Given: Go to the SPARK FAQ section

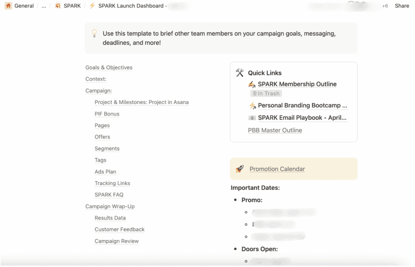Looking at the screenshot, I should 109,195.
